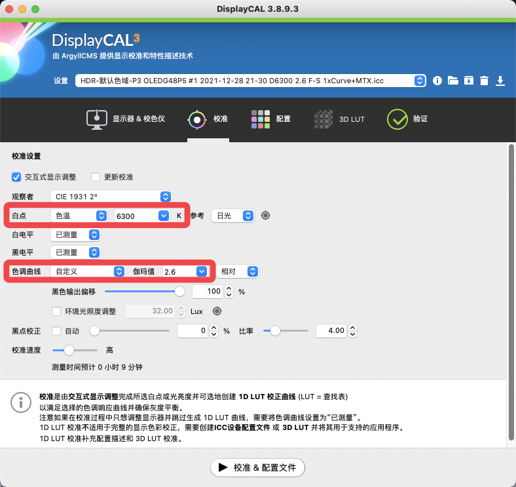Click the 比率 4.00 value field

click(331, 331)
